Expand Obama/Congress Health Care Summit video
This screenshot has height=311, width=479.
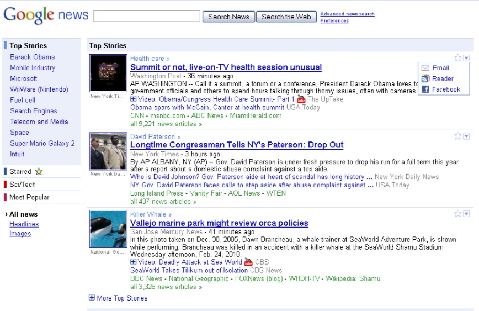(133, 99)
